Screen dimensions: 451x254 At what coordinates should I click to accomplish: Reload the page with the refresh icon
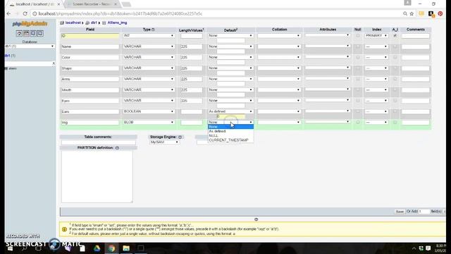(x=25, y=13)
